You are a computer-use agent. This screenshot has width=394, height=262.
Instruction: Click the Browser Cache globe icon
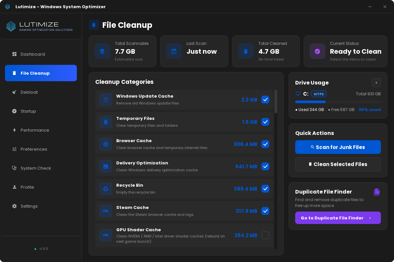tap(106, 144)
